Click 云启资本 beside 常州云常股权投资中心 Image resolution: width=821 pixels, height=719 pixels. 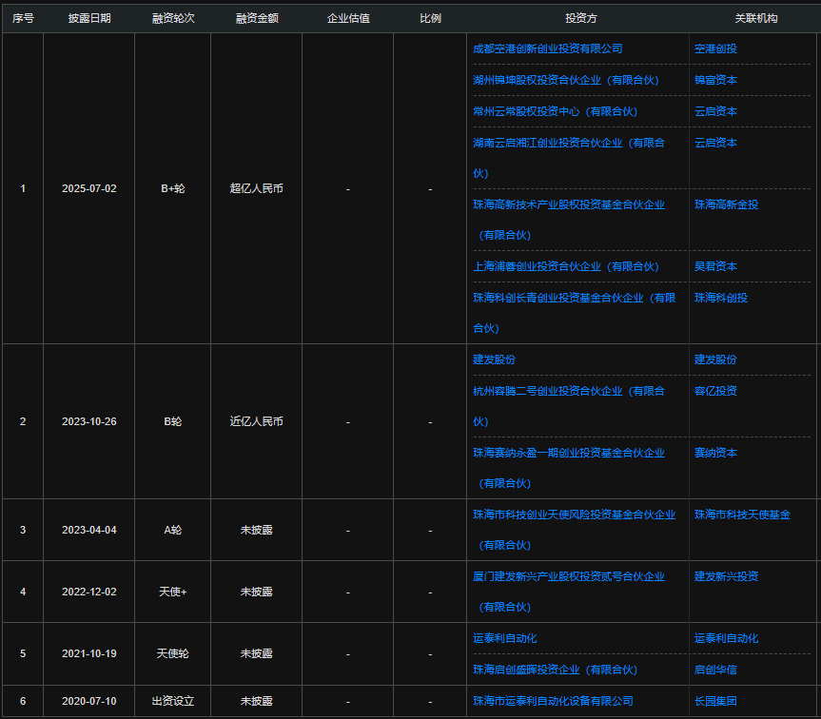point(715,111)
